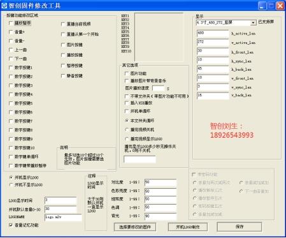Check 数字按键2 option
This screenshot has width=286, height=238.
11,77
